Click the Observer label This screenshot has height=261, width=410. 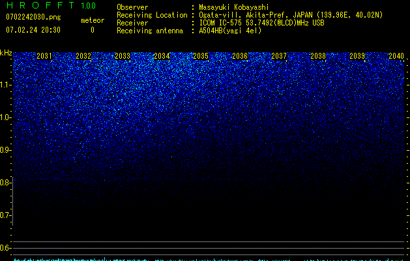coord(132,7)
